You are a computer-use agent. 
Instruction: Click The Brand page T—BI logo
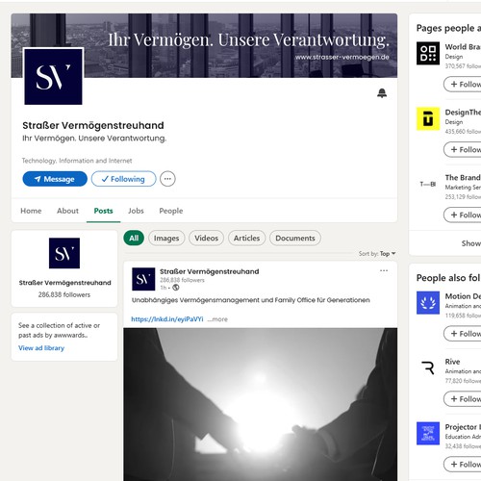click(x=428, y=184)
